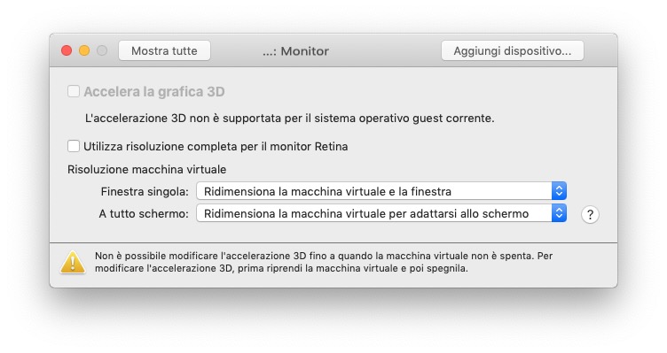Open the Finestra singola dropdown

(381, 191)
